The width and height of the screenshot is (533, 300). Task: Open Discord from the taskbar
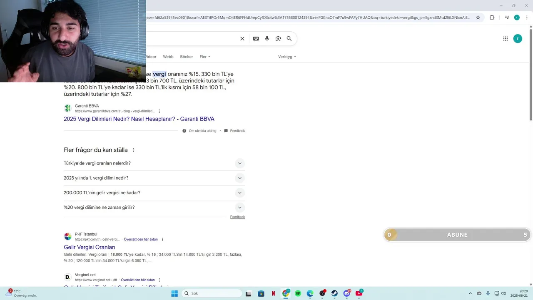[347, 293]
